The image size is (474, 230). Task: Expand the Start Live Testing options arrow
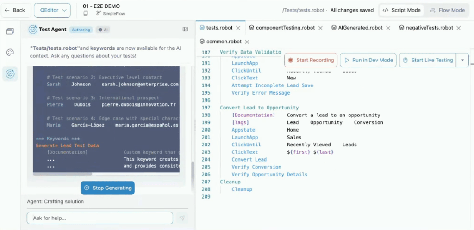click(462, 60)
